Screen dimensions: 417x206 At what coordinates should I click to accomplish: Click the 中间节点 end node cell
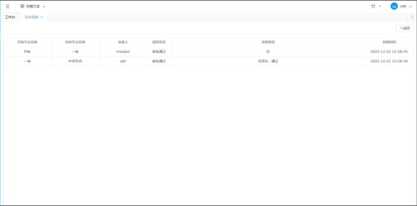tap(75, 61)
